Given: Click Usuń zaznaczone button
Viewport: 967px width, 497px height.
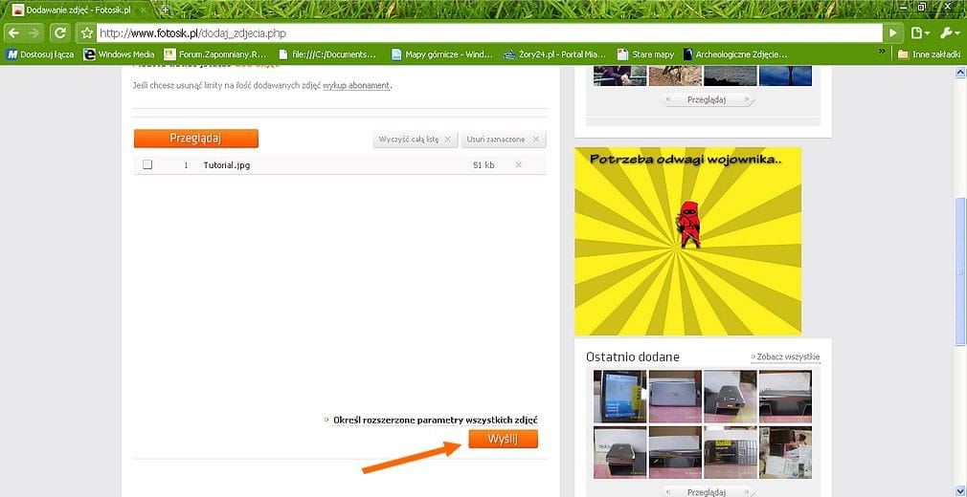Looking at the screenshot, I should coord(504,140).
